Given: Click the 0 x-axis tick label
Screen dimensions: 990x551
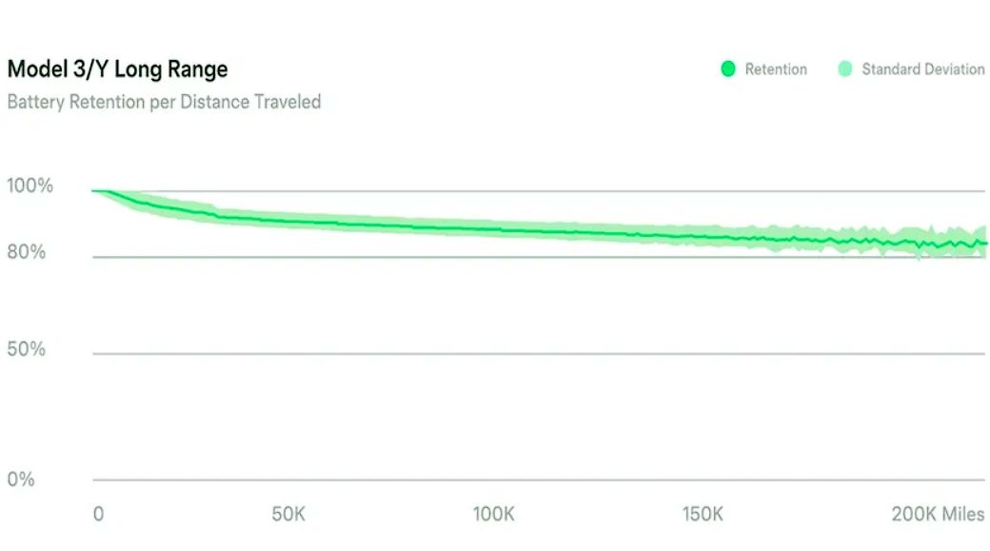Looking at the screenshot, I should point(98,514).
